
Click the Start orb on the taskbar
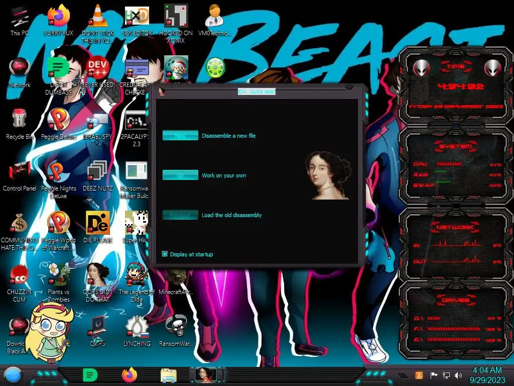pyautogui.click(x=13, y=375)
